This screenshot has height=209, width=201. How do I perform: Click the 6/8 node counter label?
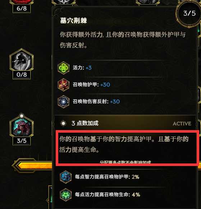coord(22,9)
